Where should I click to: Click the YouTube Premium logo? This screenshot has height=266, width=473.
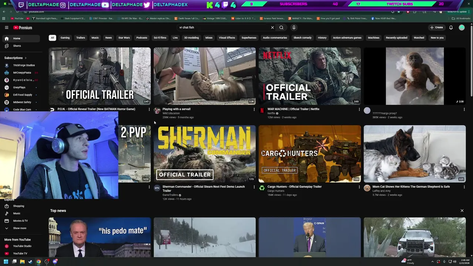(x=23, y=28)
